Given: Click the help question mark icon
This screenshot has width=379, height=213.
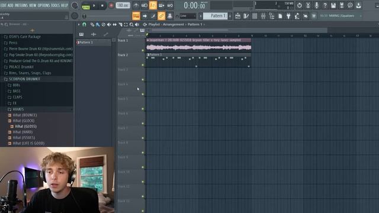Looking at the screenshot, I should (x=325, y=5).
